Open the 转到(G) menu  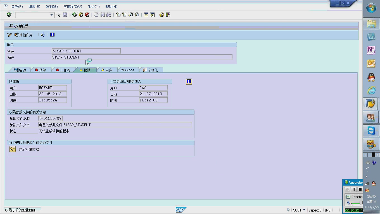click(x=52, y=7)
